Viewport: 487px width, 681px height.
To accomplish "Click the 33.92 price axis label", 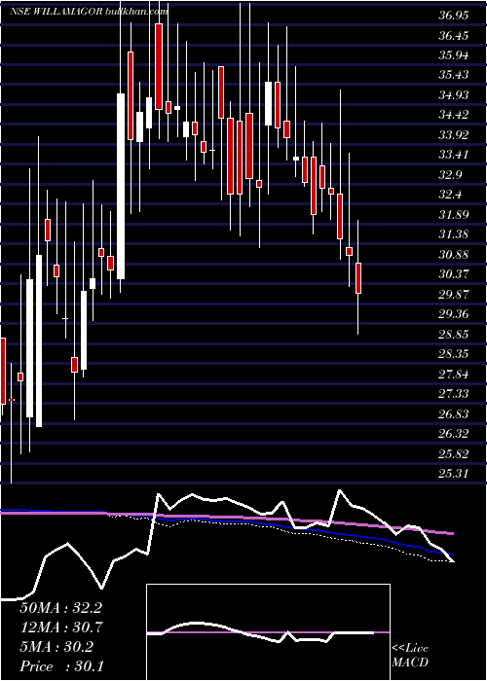I will click(454, 134).
